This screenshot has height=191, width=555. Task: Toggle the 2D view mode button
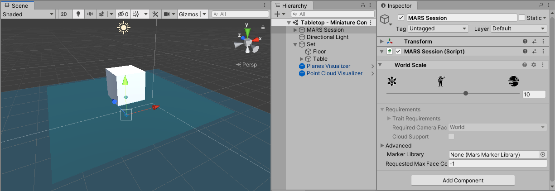pos(64,14)
